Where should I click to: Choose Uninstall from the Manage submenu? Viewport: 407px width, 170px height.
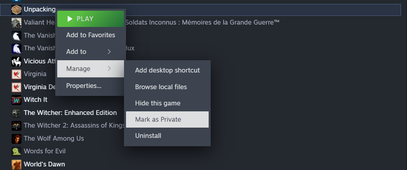(167, 136)
